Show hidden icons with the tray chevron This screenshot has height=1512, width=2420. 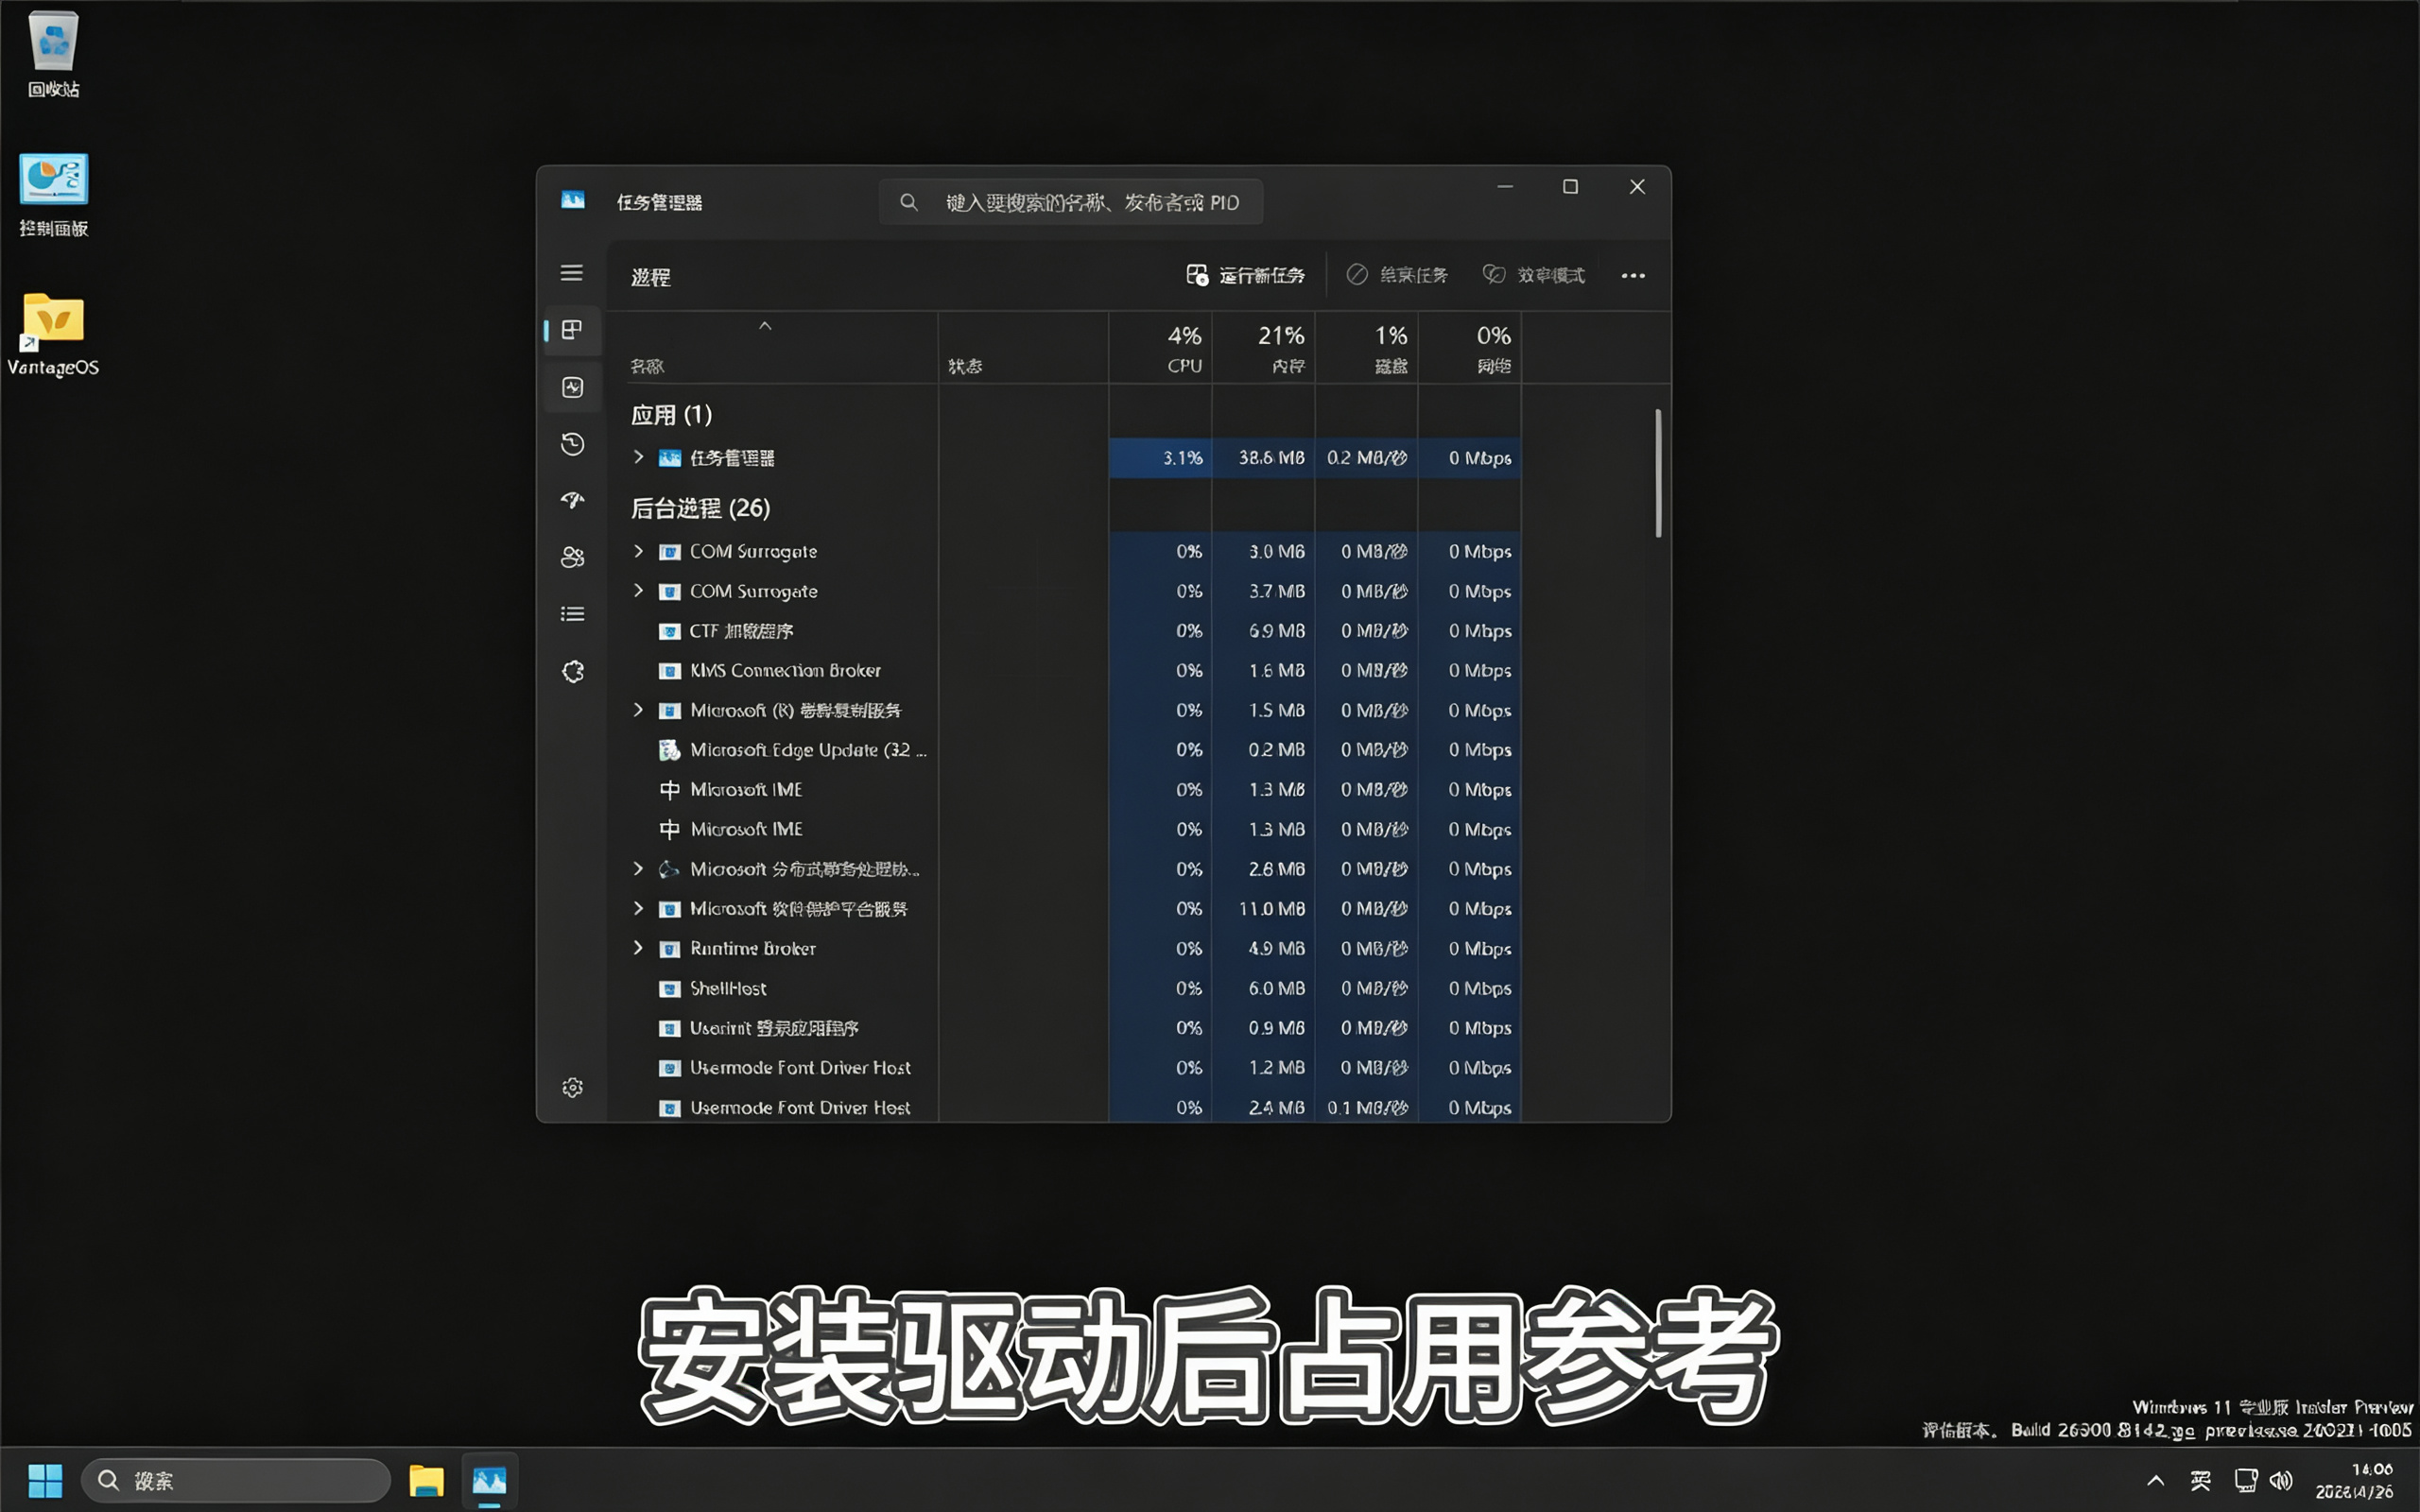tap(2155, 1480)
